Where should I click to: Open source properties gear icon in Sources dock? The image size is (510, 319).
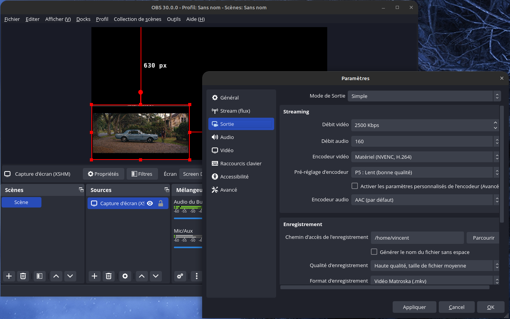pos(125,276)
